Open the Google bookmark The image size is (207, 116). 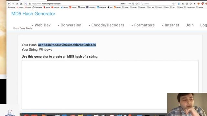(12, 7)
